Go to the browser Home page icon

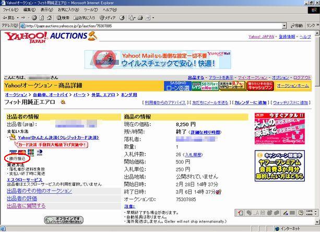point(49,18)
